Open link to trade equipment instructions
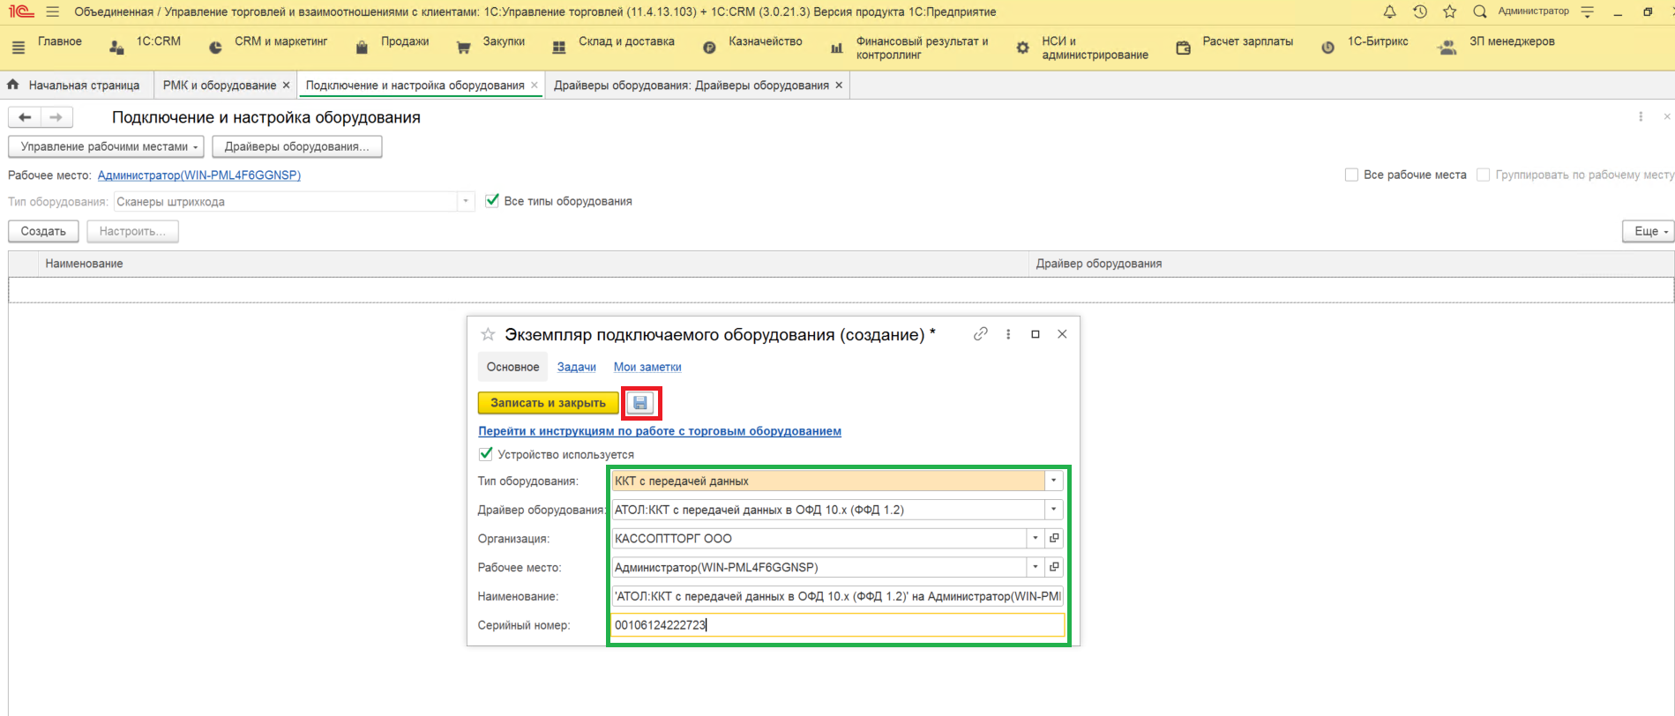 [x=659, y=431]
